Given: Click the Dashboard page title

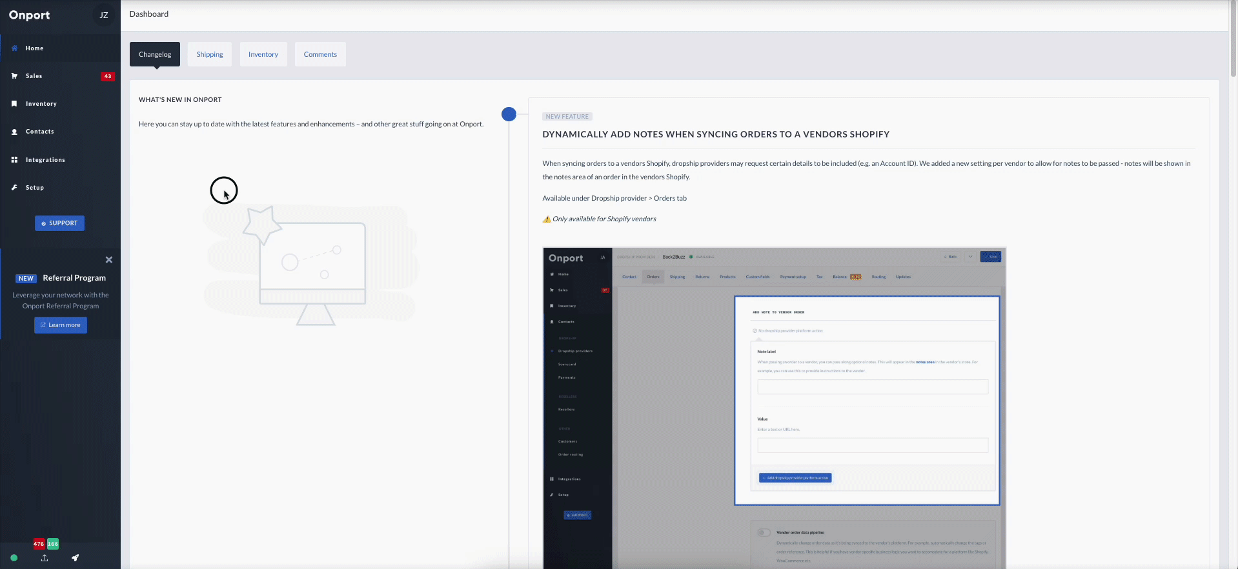Looking at the screenshot, I should tap(149, 14).
